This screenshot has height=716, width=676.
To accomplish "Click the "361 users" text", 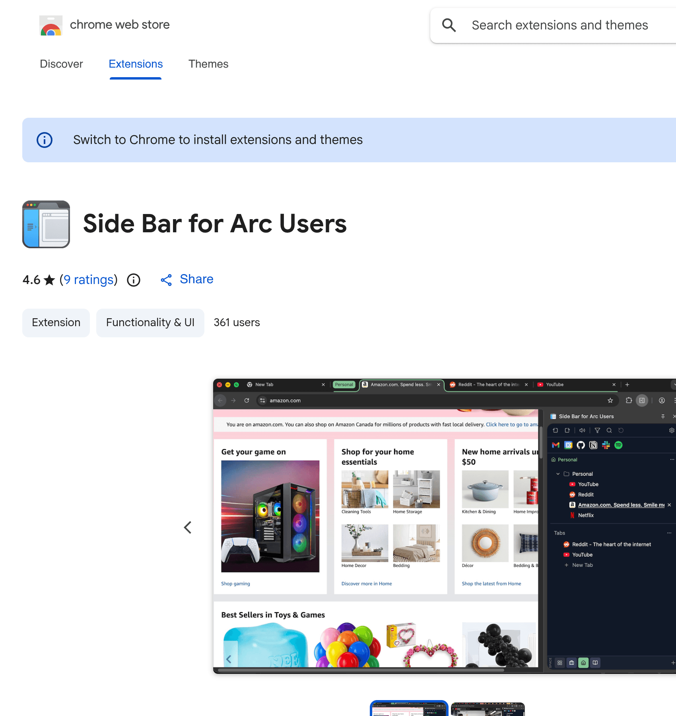I will click(x=237, y=323).
